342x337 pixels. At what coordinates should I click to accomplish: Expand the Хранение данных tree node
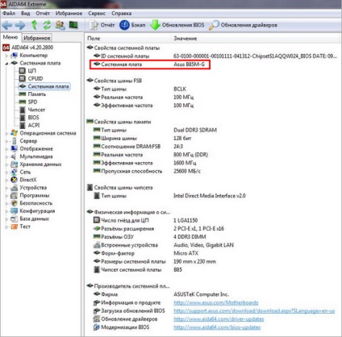point(6,164)
